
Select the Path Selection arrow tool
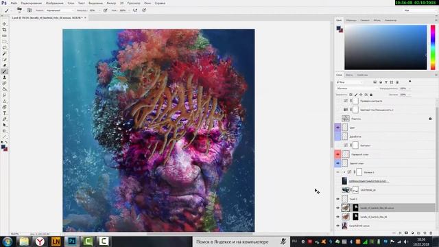[x=4, y=125]
